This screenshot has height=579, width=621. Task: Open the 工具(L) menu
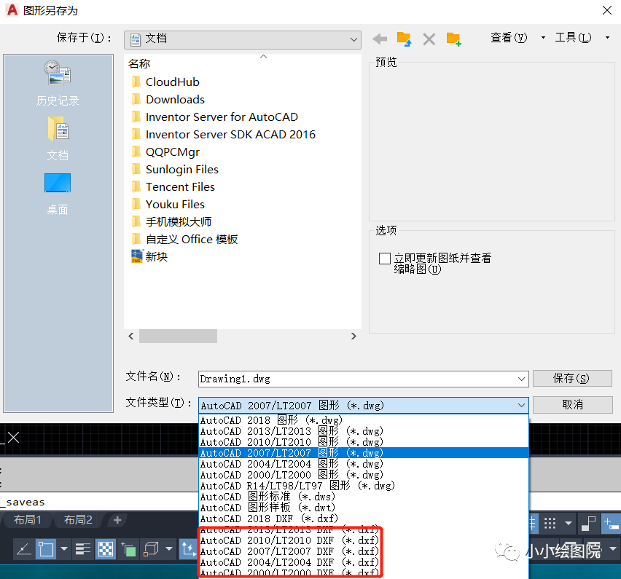point(582,38)
